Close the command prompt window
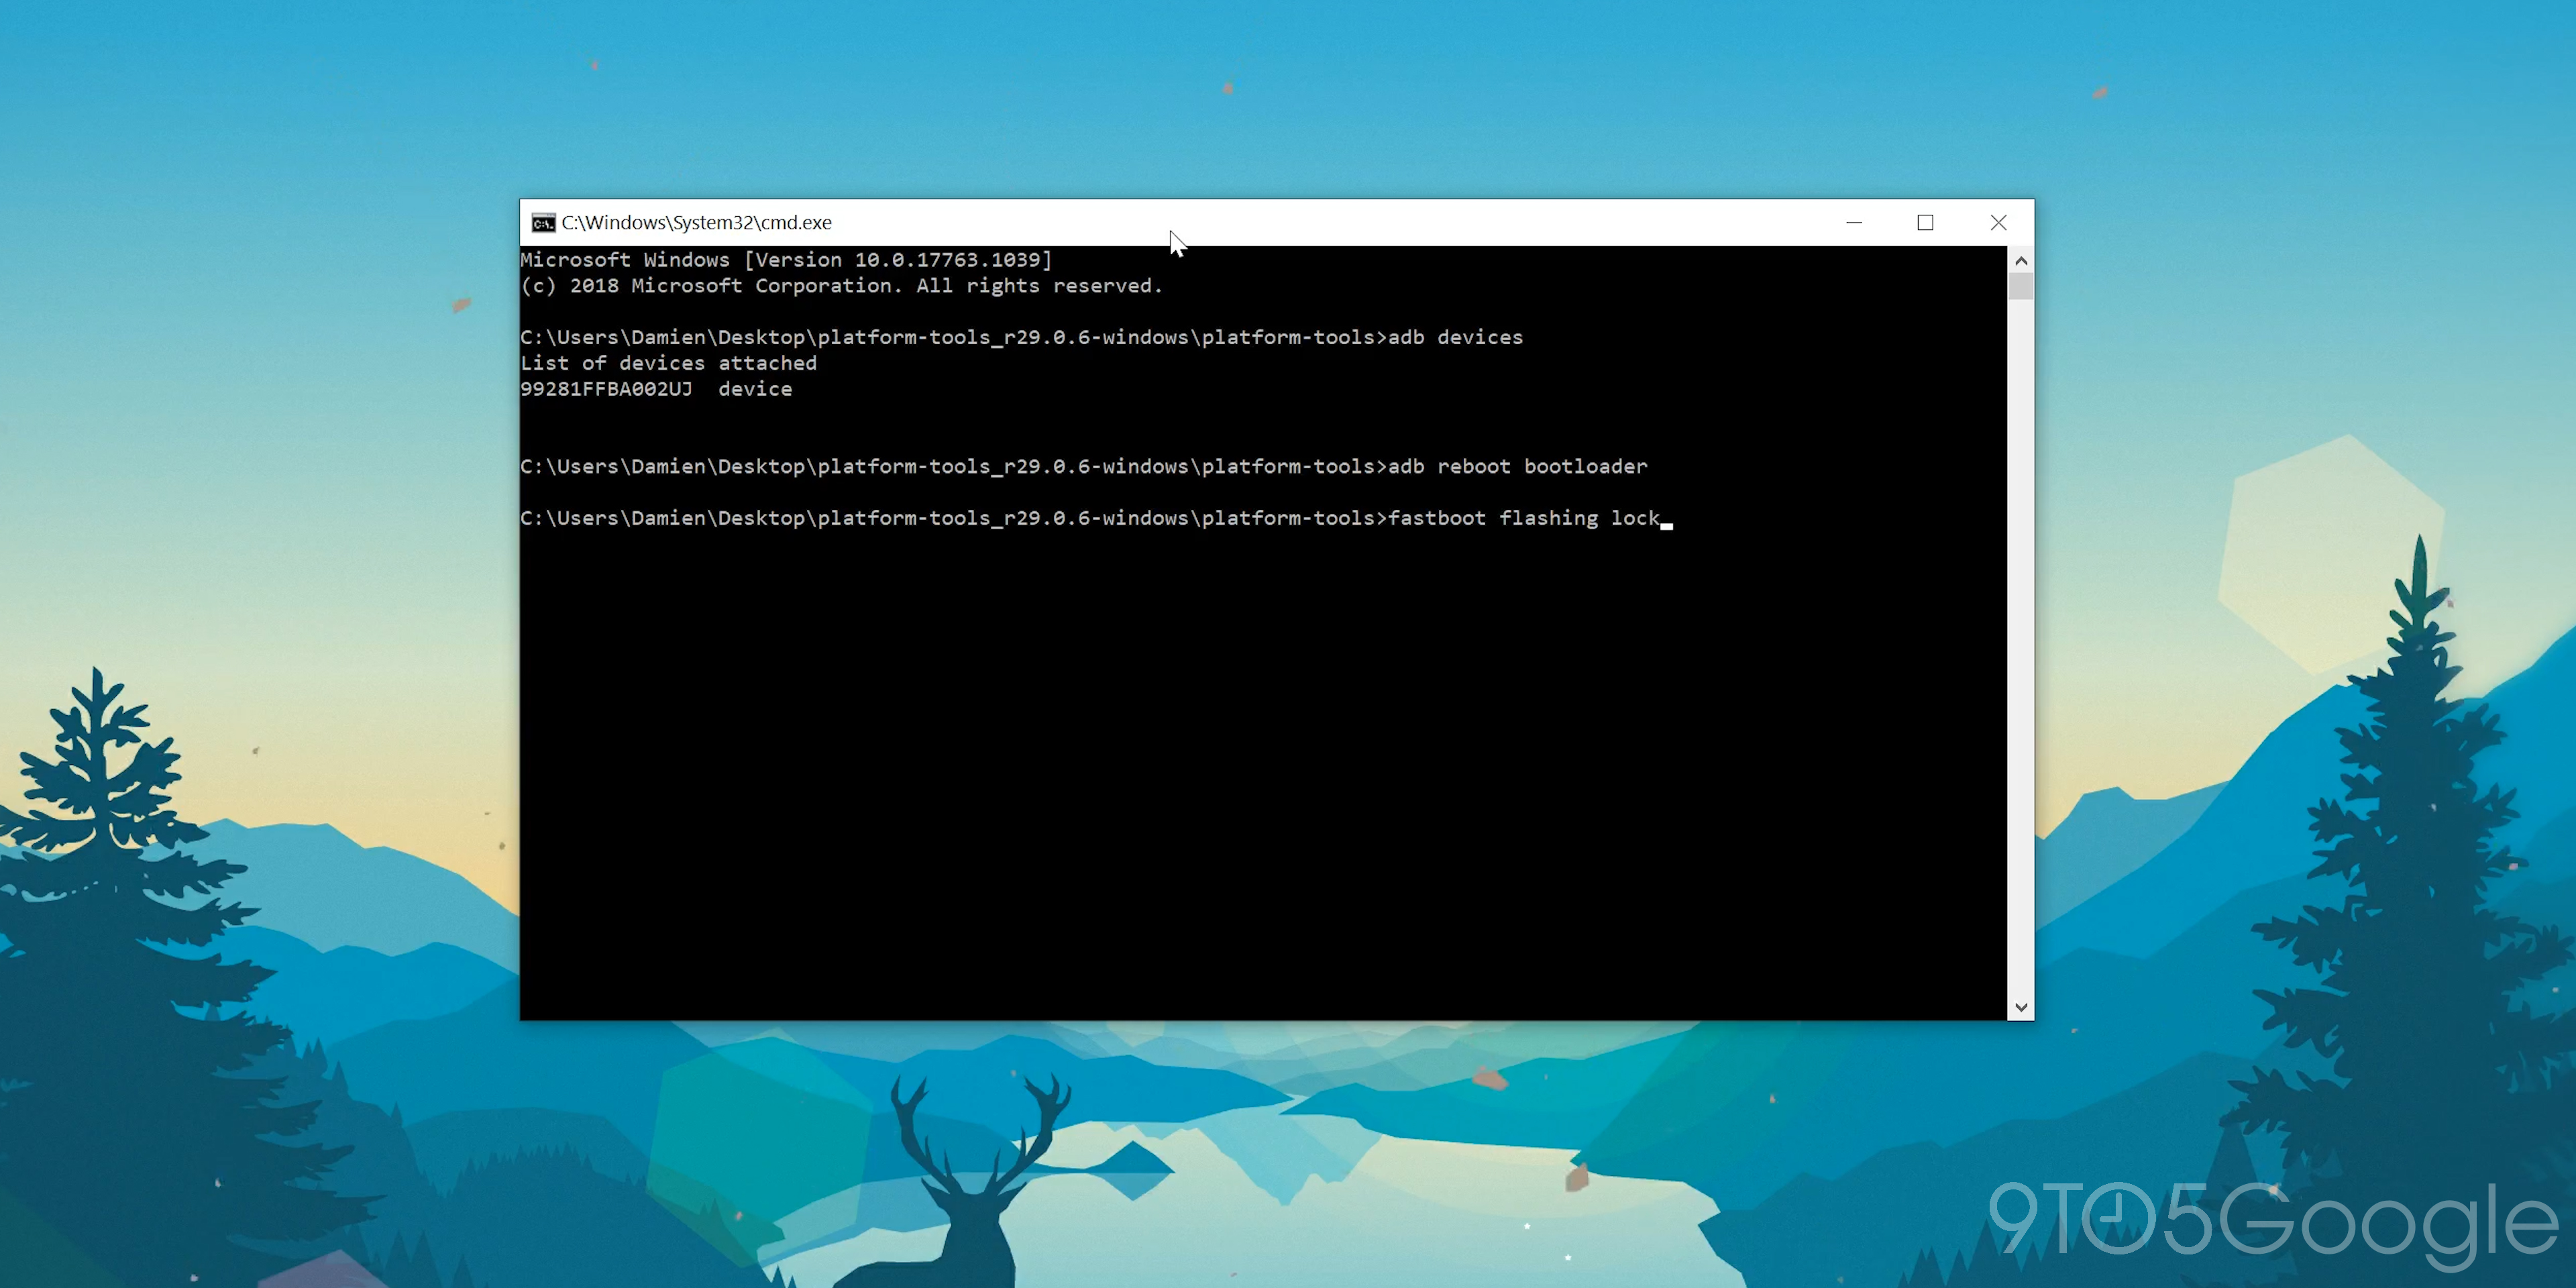 pyautogui.click(x=1998, y=223)
